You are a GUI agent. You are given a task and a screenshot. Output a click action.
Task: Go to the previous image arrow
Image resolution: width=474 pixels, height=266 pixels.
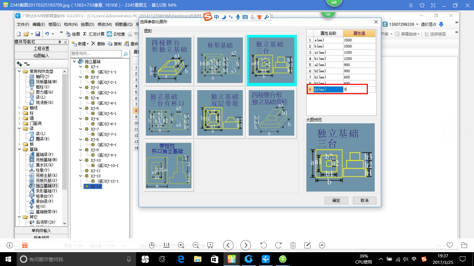pyautogui.click(x=228, y=245)
